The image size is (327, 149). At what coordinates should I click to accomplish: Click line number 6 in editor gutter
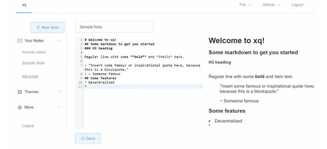[x=81, y=61]
